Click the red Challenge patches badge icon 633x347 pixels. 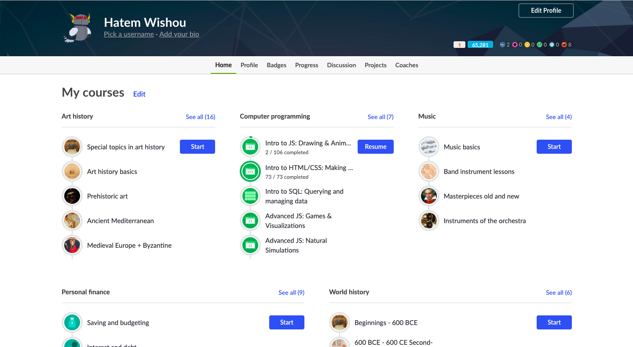click(x=564, y=45)
